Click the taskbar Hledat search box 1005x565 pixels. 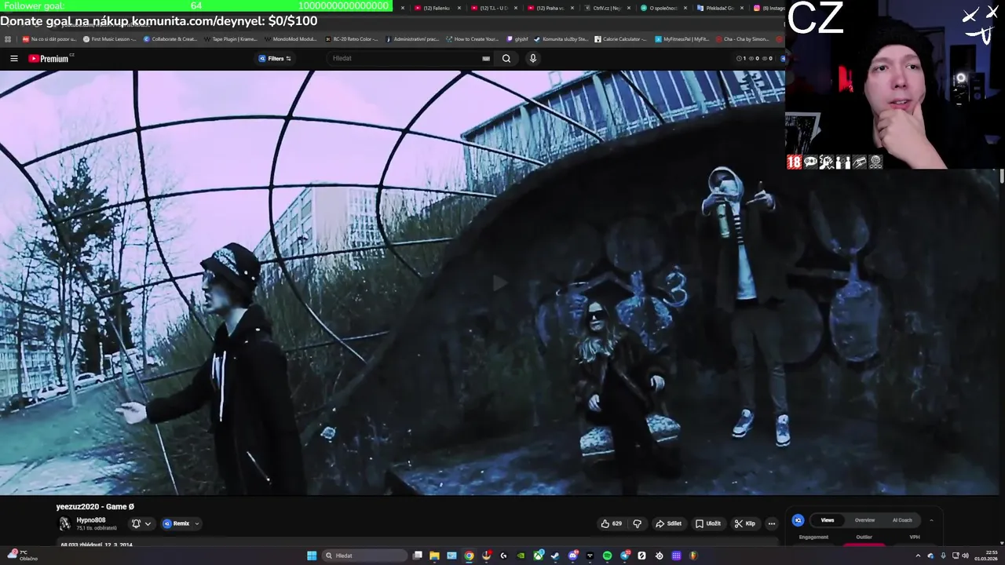365,556
